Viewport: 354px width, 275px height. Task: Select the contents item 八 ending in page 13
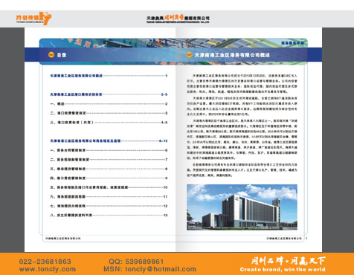(109, 216)
